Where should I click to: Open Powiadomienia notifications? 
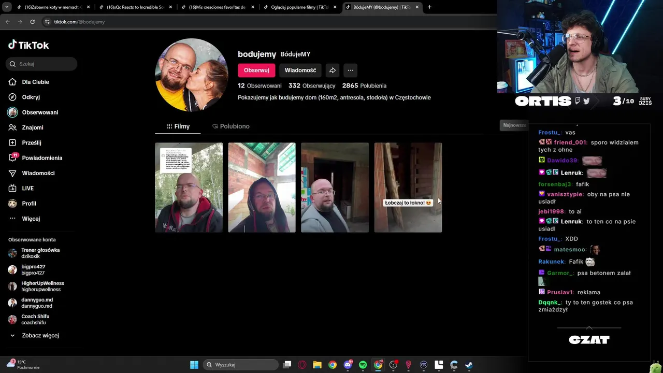click(x=42, y=158)
